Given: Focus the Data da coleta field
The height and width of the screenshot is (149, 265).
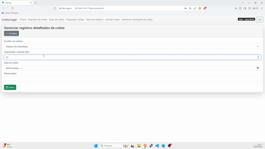Looking at the screenshot, I should tap(132, 68).
